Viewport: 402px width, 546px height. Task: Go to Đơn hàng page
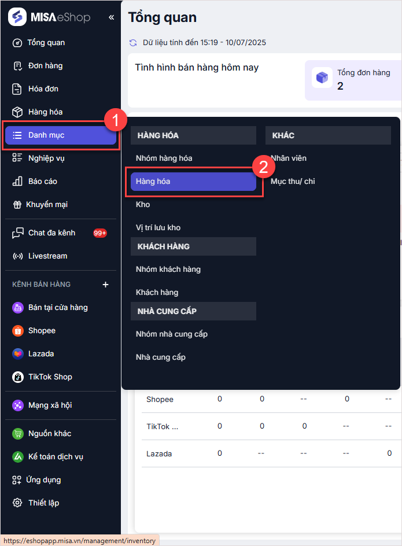(45, 66)
